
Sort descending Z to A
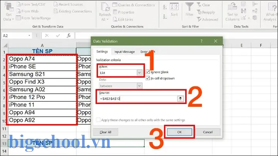click(x=165, y=17)
